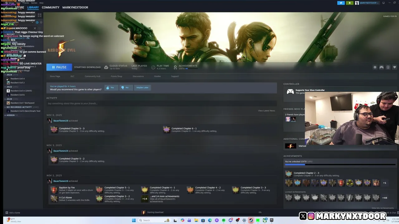Image resolution: width=399 pixels, height=224 pixels.
Task: Collapse the 2020 library group
Action: [x=5, y=99]
